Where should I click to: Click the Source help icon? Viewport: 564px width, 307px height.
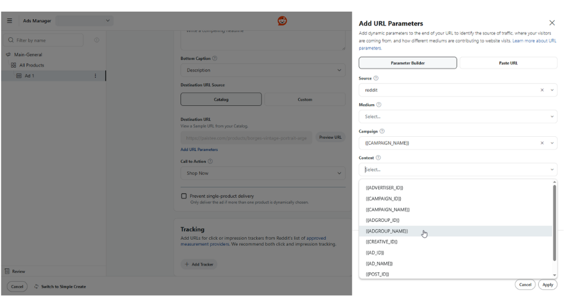pyautogui.click(x=376, y=78)
